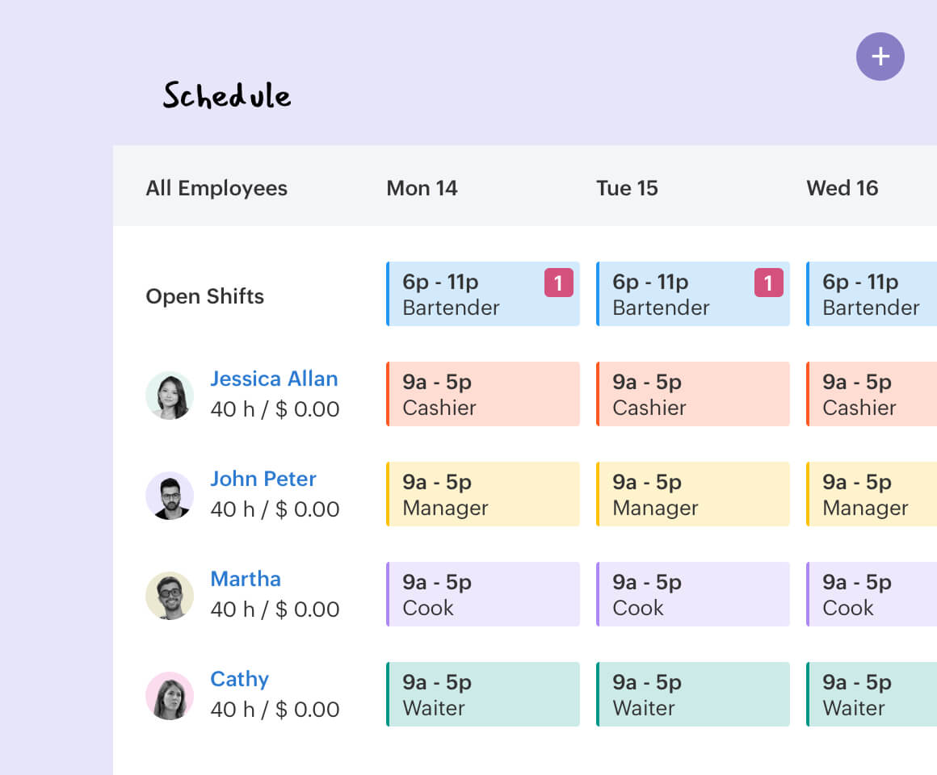Click the Martha employee name
The width and height of the screenshot is (937, 775).
click(x=246, y=579)
